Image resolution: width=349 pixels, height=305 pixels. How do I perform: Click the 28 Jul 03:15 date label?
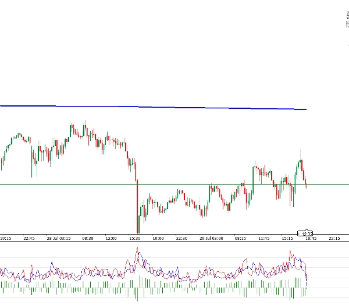(58, 238)
